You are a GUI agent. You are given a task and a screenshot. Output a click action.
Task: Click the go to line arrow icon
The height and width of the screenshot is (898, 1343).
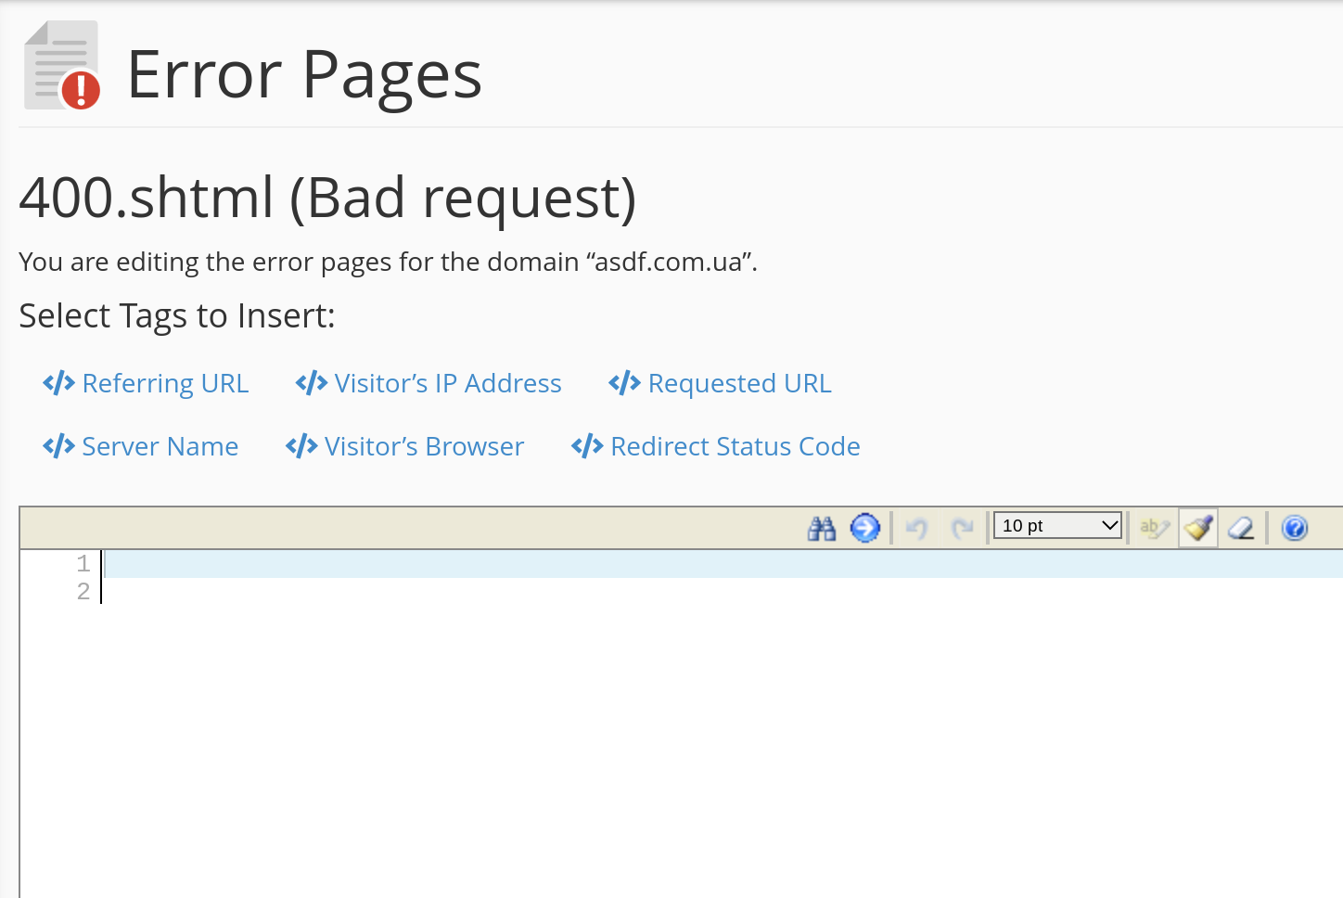pyautogui.click(x=865, y=529)
